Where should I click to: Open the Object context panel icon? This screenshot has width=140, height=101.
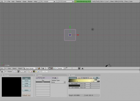[x=20, y=71]
